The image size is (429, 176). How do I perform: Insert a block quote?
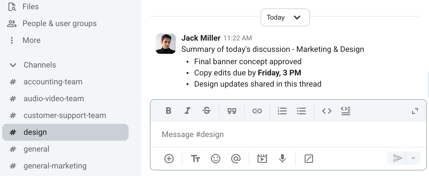click(232, 111)
